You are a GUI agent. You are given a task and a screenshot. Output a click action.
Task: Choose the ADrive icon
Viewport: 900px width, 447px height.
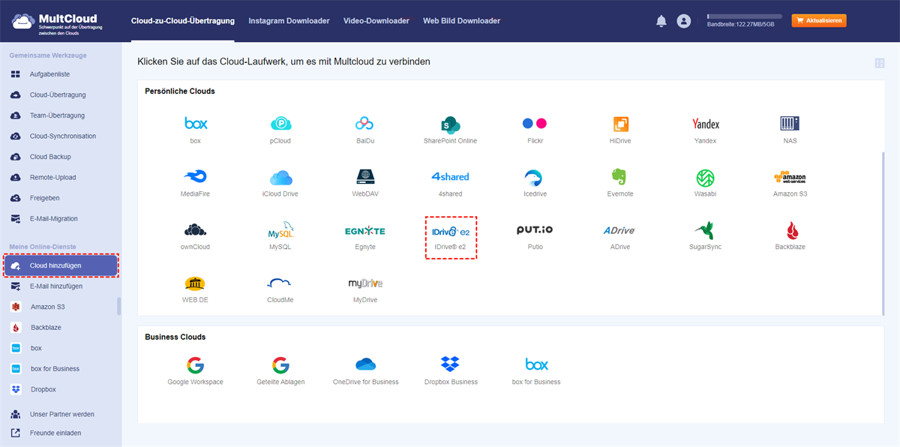619,230
